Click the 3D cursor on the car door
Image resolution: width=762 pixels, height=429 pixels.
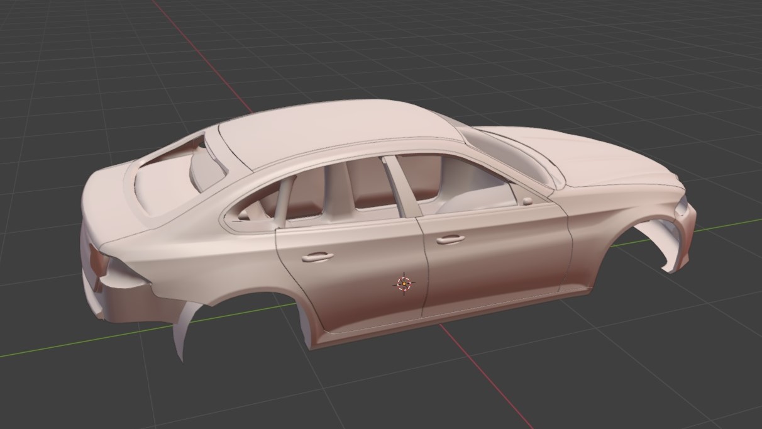click(x=403, y=284)
